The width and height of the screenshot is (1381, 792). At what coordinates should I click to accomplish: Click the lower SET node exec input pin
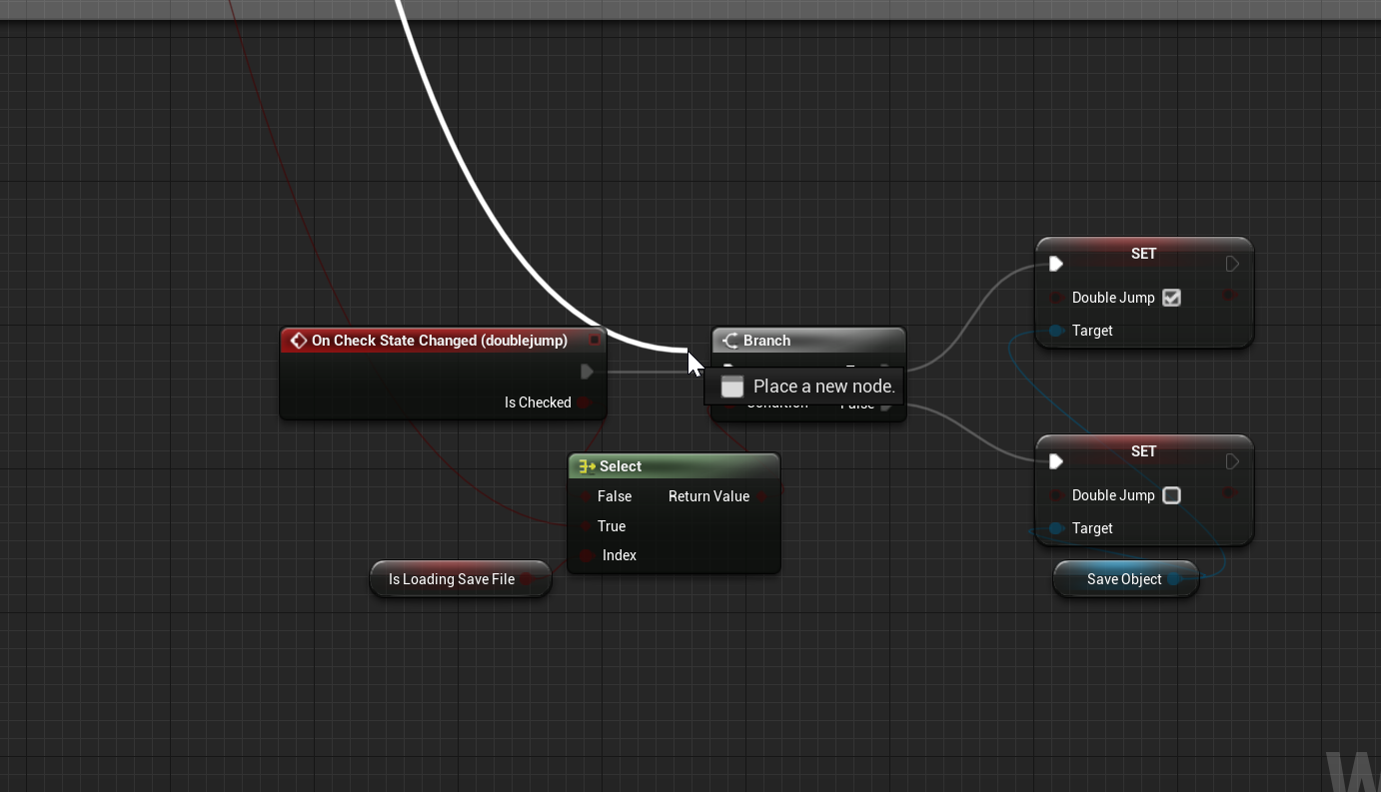point(1056,461)
